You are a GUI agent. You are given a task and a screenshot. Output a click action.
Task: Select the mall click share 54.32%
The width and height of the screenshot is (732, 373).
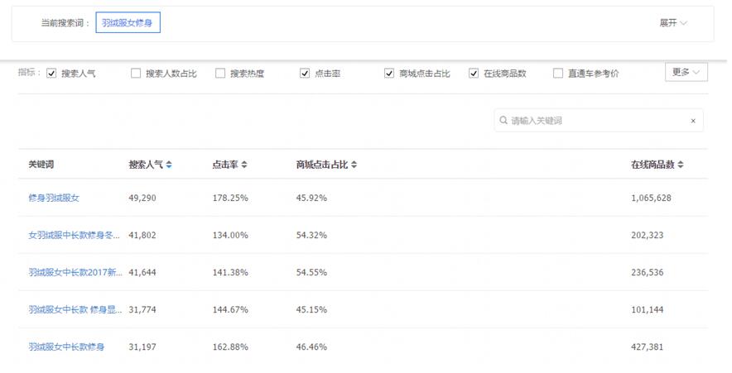(x=311, y=235)
